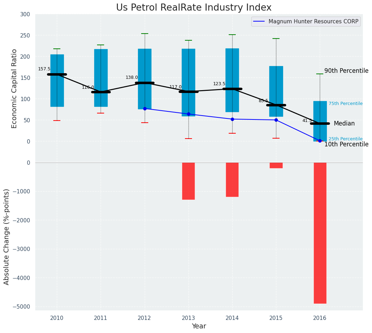Click the Economic Capital Ratio axis label

pos(14,88)
